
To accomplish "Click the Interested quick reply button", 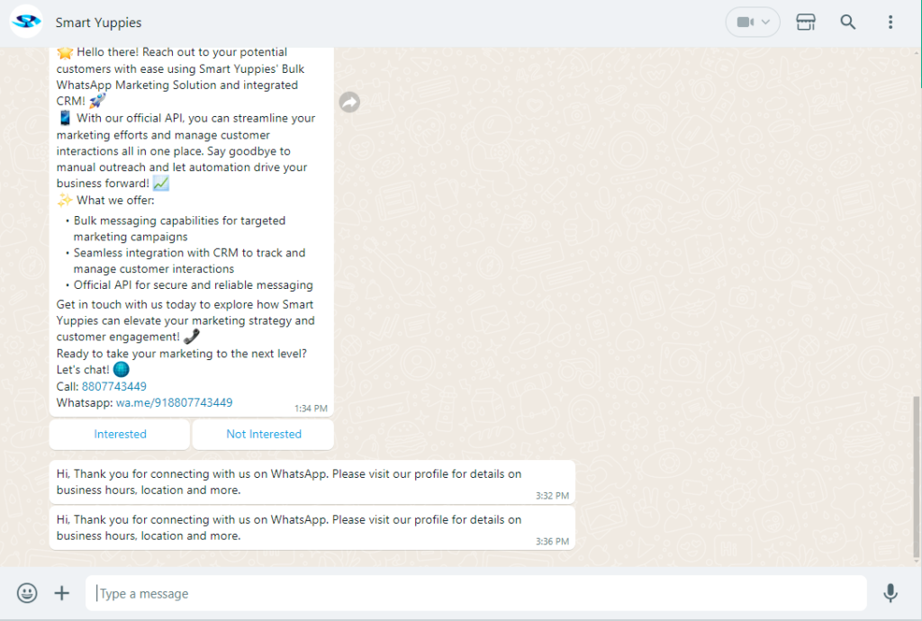I will point(120,434).
